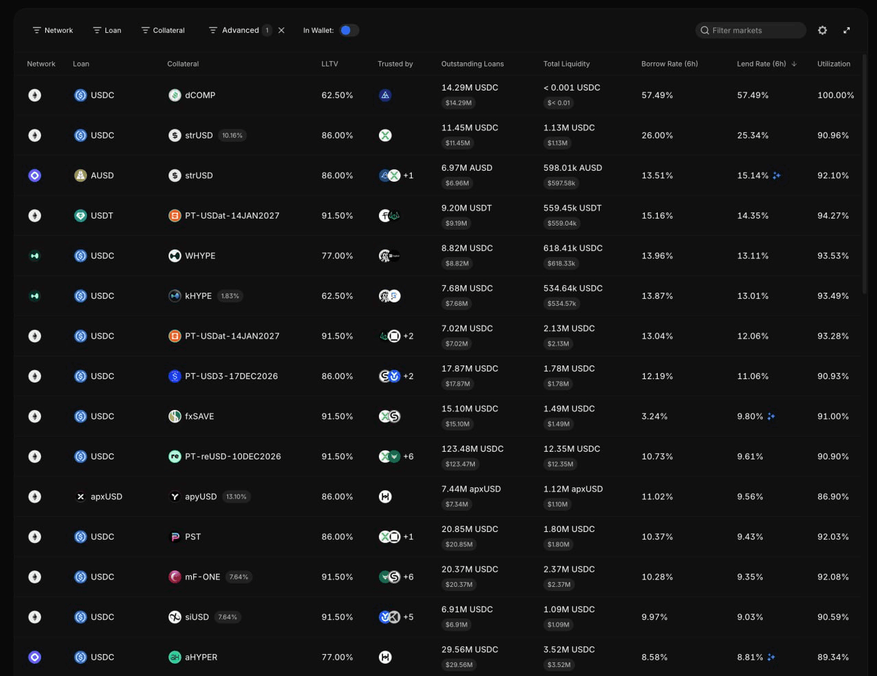Click the curator icon in the dCOMP row

tap(385, 95)
